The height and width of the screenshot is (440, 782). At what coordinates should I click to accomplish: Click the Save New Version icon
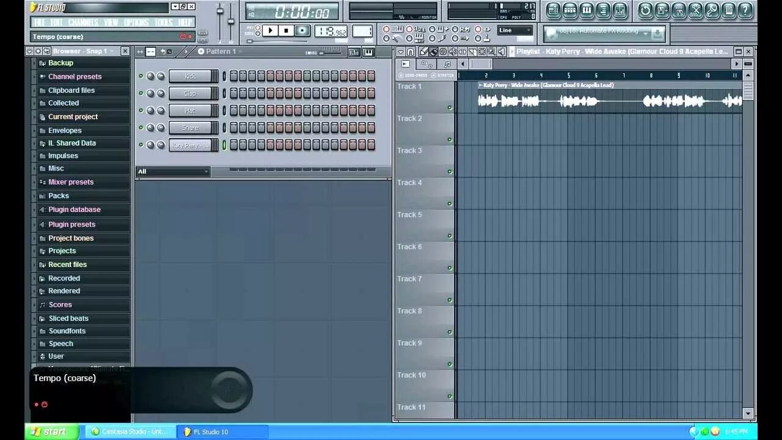point(662,10)
